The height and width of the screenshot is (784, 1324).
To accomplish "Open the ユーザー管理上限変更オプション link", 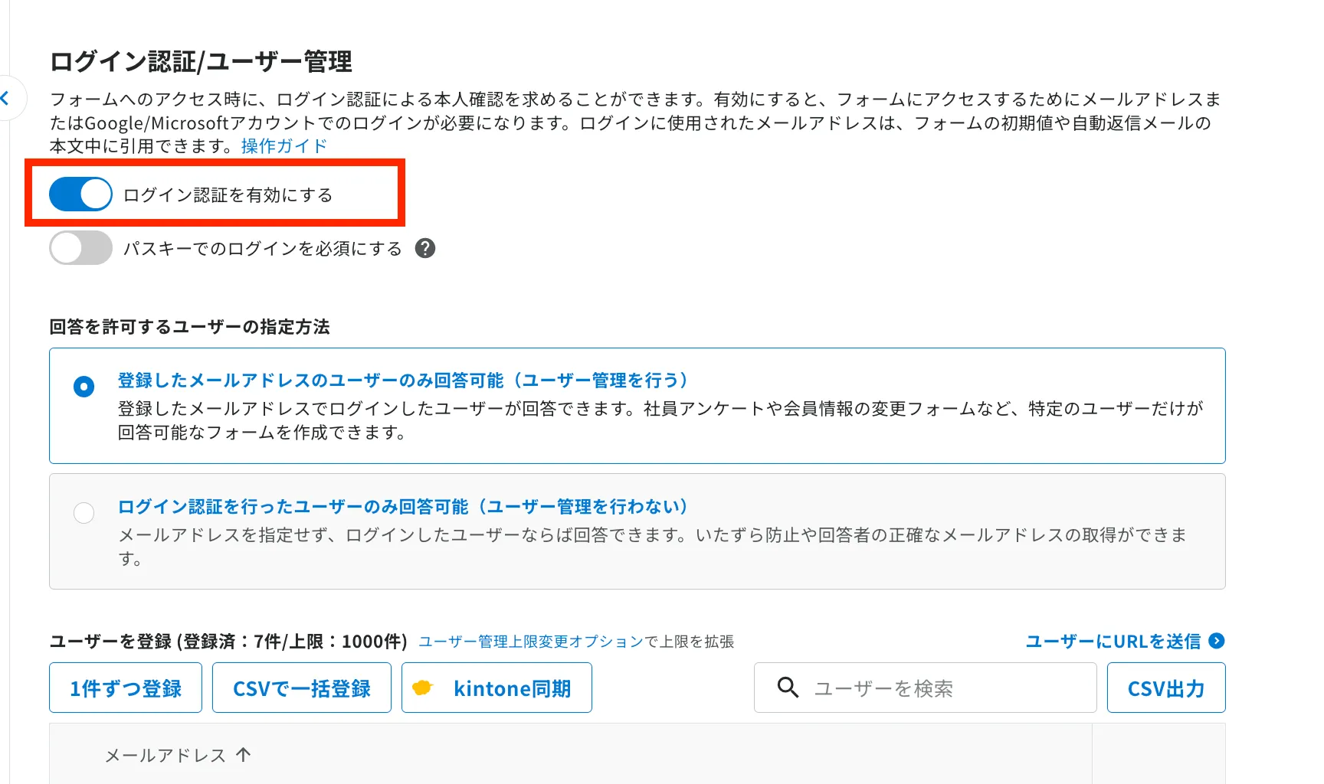I will [x=531, y=642].
